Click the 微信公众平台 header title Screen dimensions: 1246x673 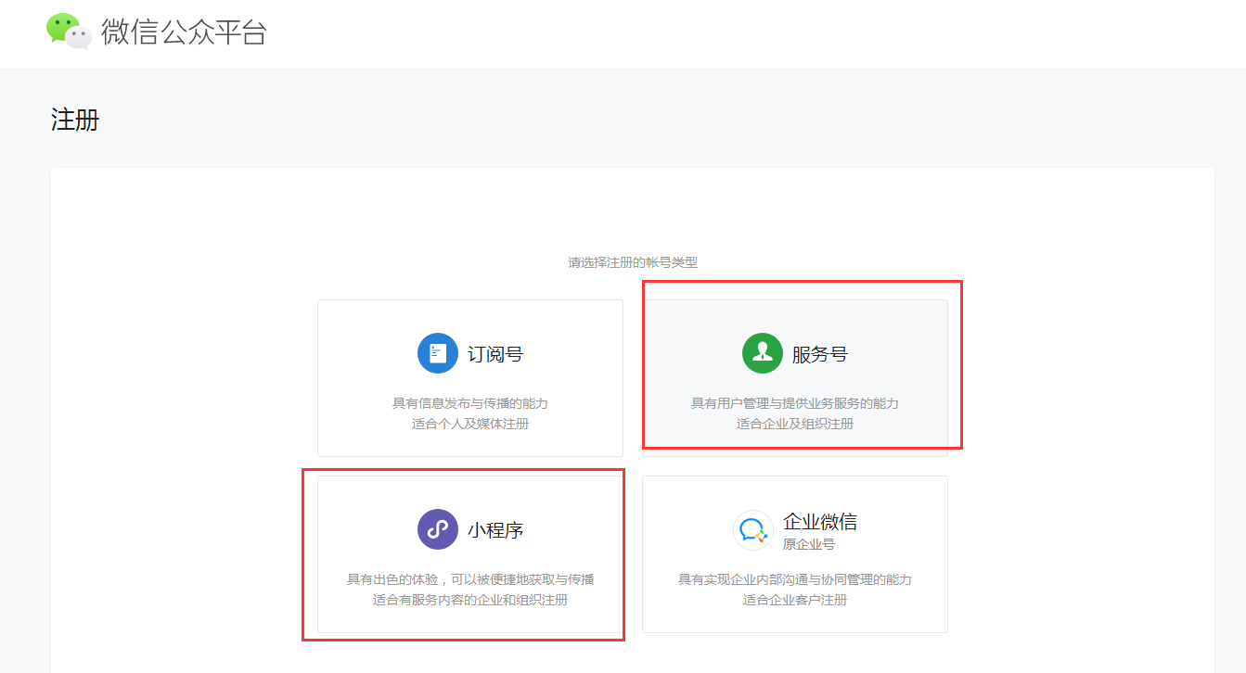[x=184, y=32]
